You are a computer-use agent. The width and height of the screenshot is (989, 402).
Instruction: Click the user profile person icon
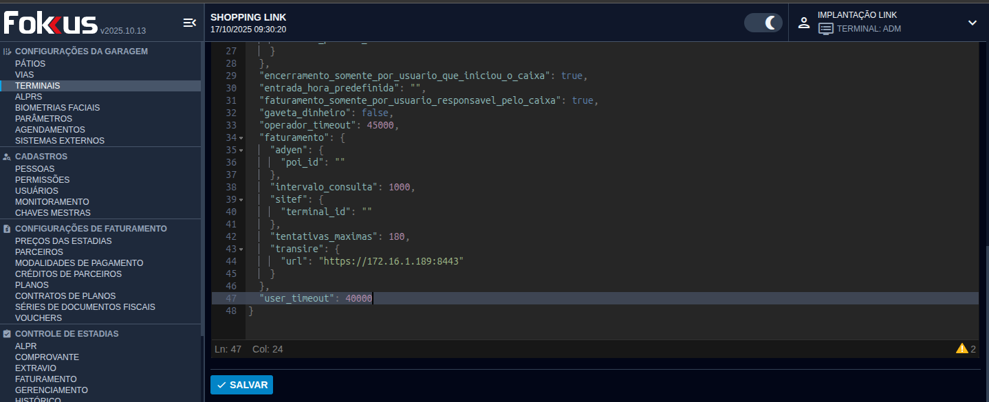pos(803,23)
